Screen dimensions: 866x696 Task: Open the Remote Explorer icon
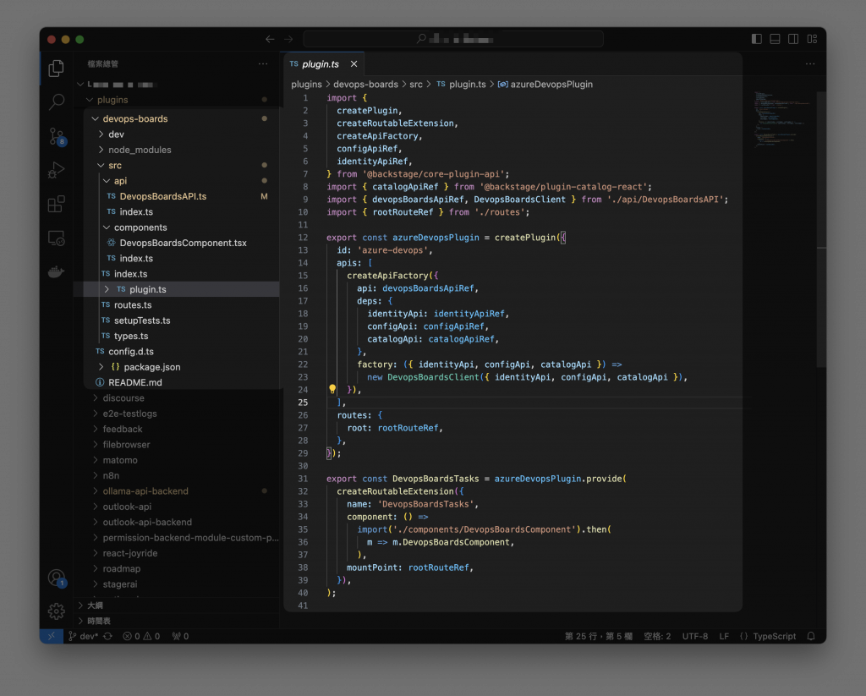click(x=57, y=238)
